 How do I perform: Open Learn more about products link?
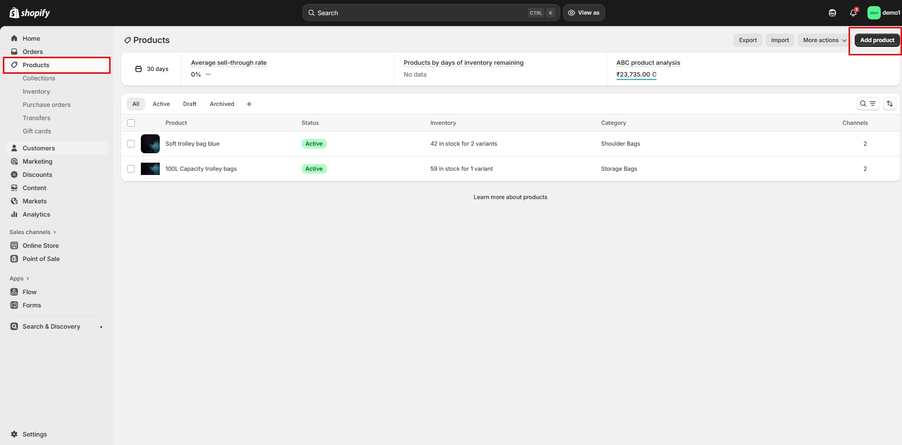(x=510, y=197)
